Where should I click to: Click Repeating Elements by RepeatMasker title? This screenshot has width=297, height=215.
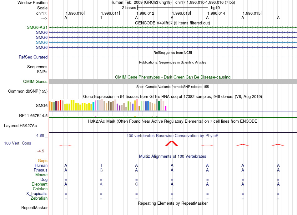click(173, 203)
